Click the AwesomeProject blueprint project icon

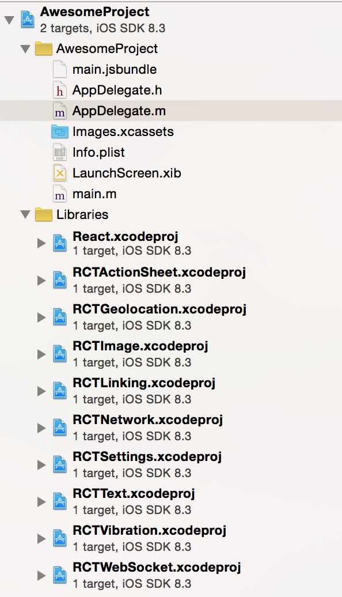click(28, 20)
